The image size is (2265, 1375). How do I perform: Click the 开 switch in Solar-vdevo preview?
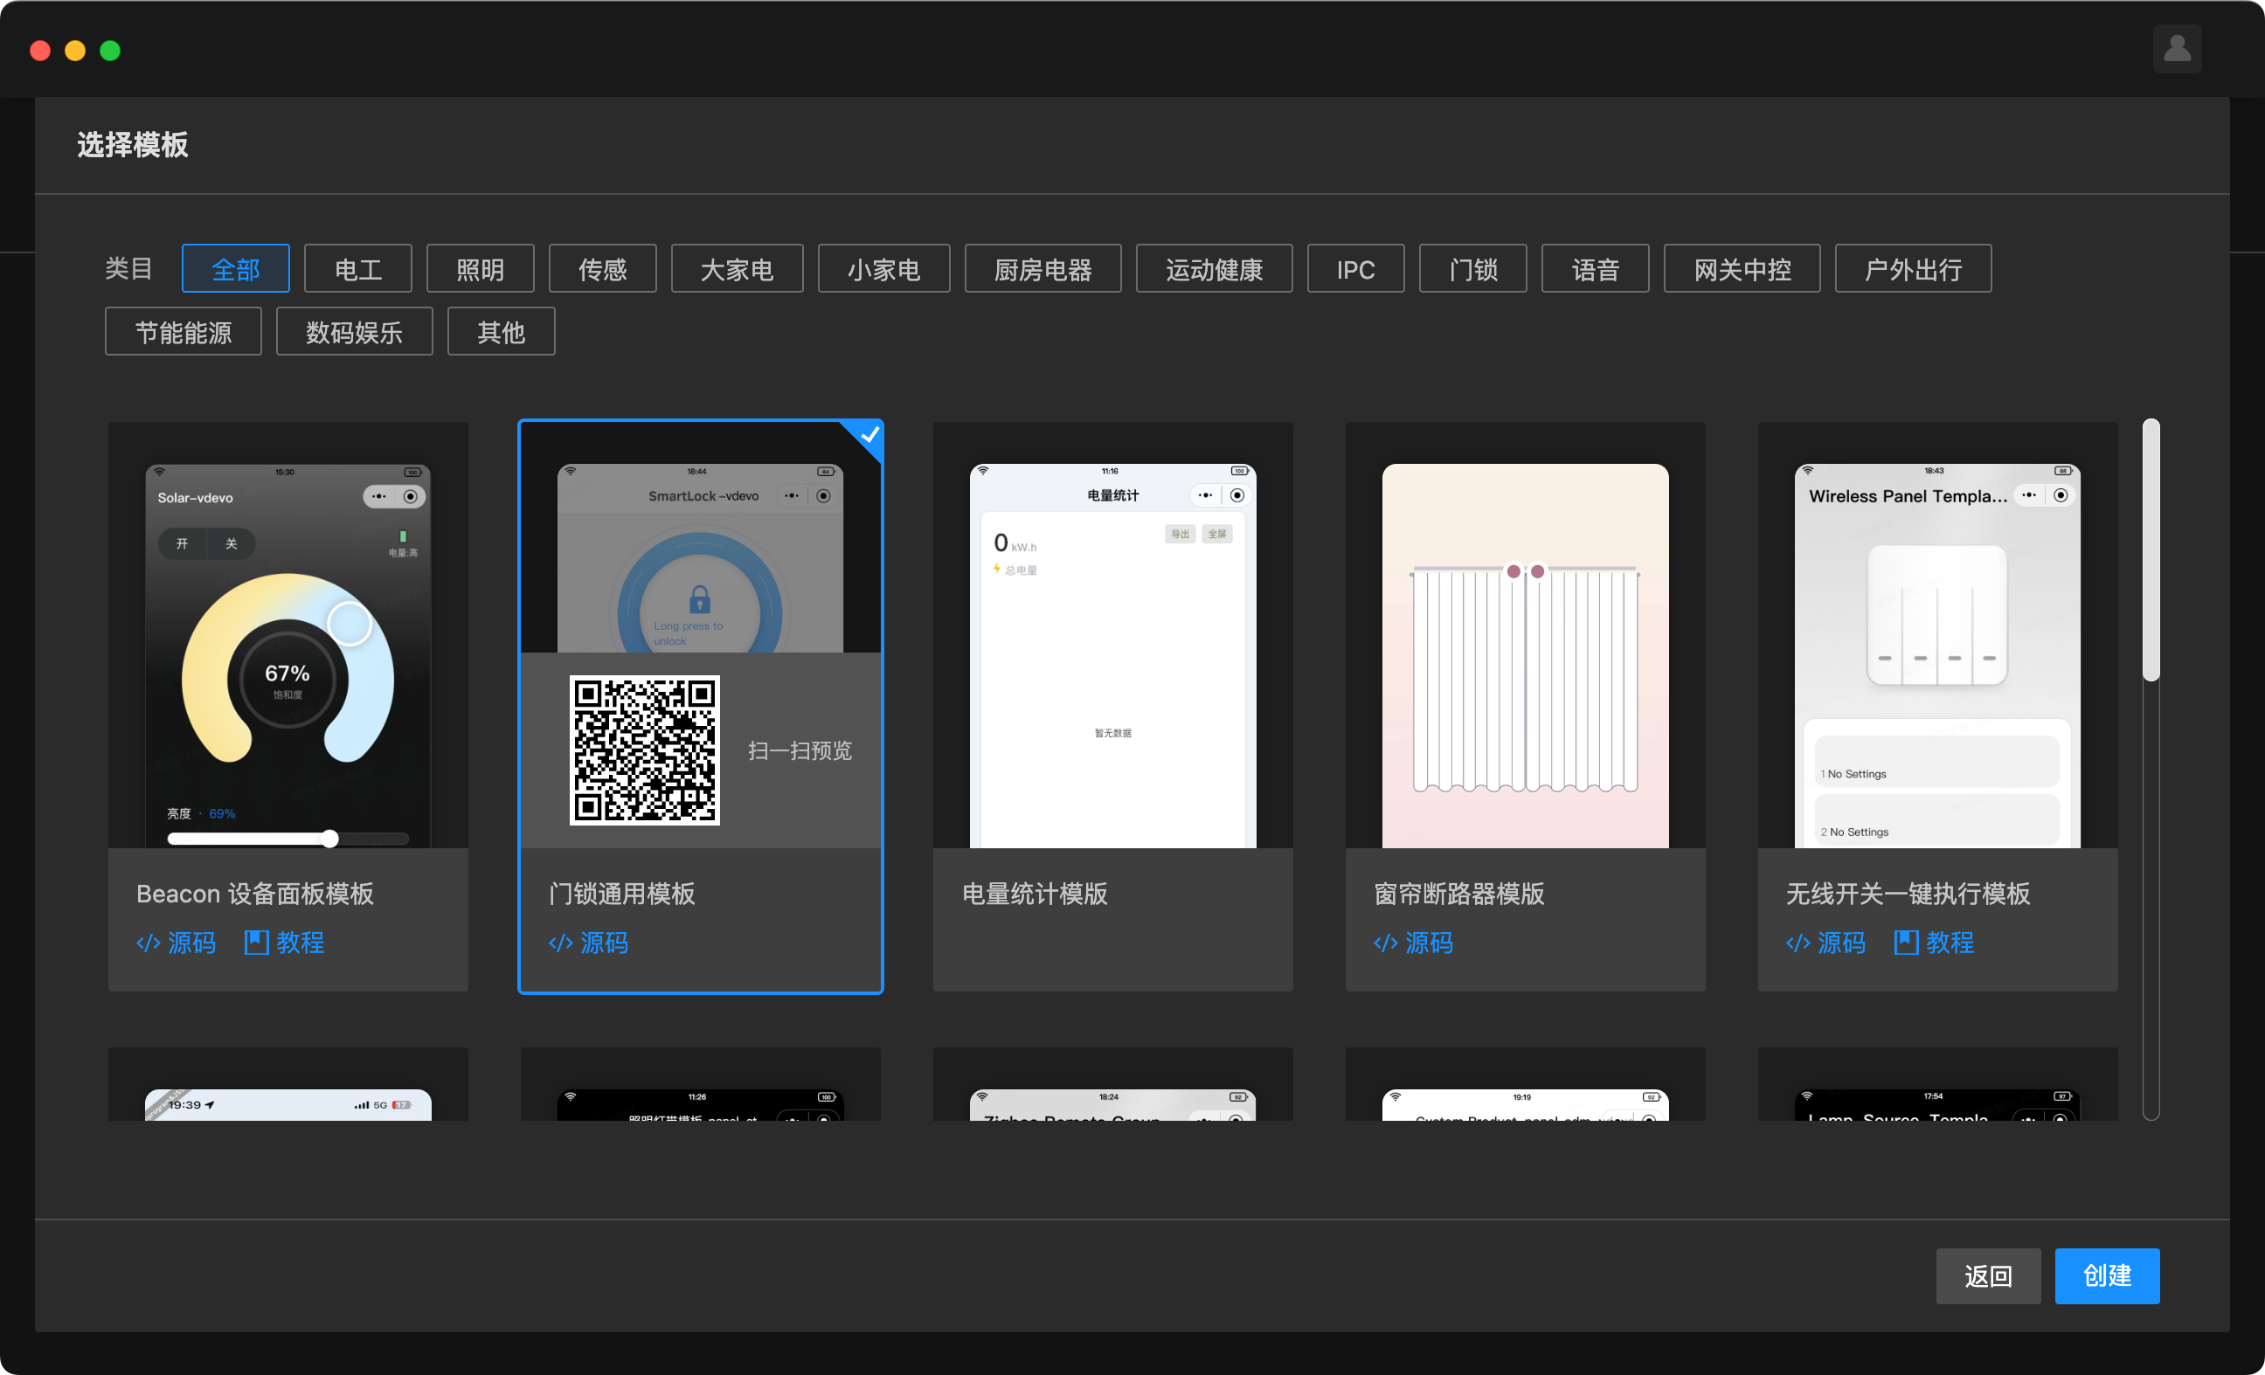click(x=182, y=543)
